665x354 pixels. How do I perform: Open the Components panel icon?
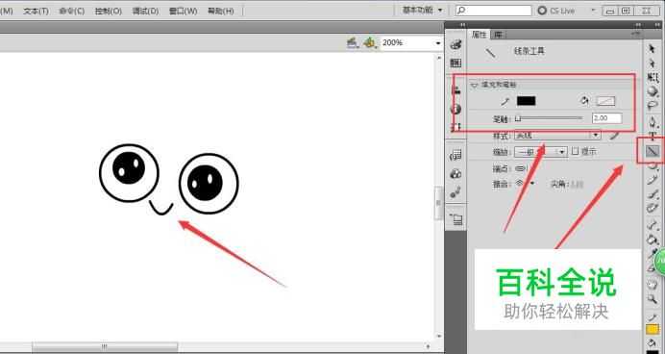456,173
